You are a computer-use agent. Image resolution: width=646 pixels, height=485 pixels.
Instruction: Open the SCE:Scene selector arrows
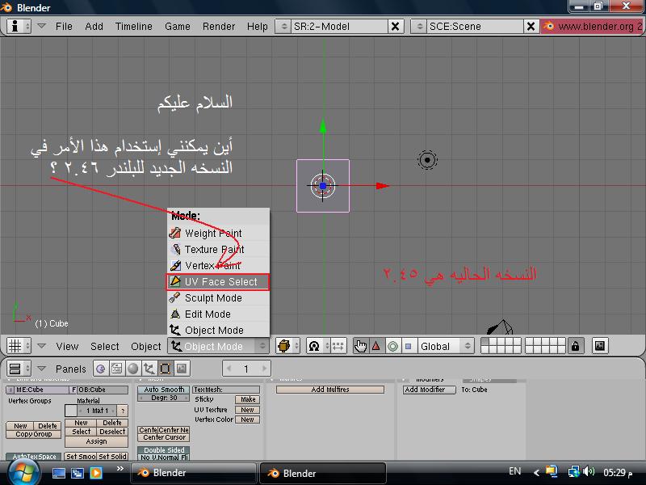coord(419,27)
